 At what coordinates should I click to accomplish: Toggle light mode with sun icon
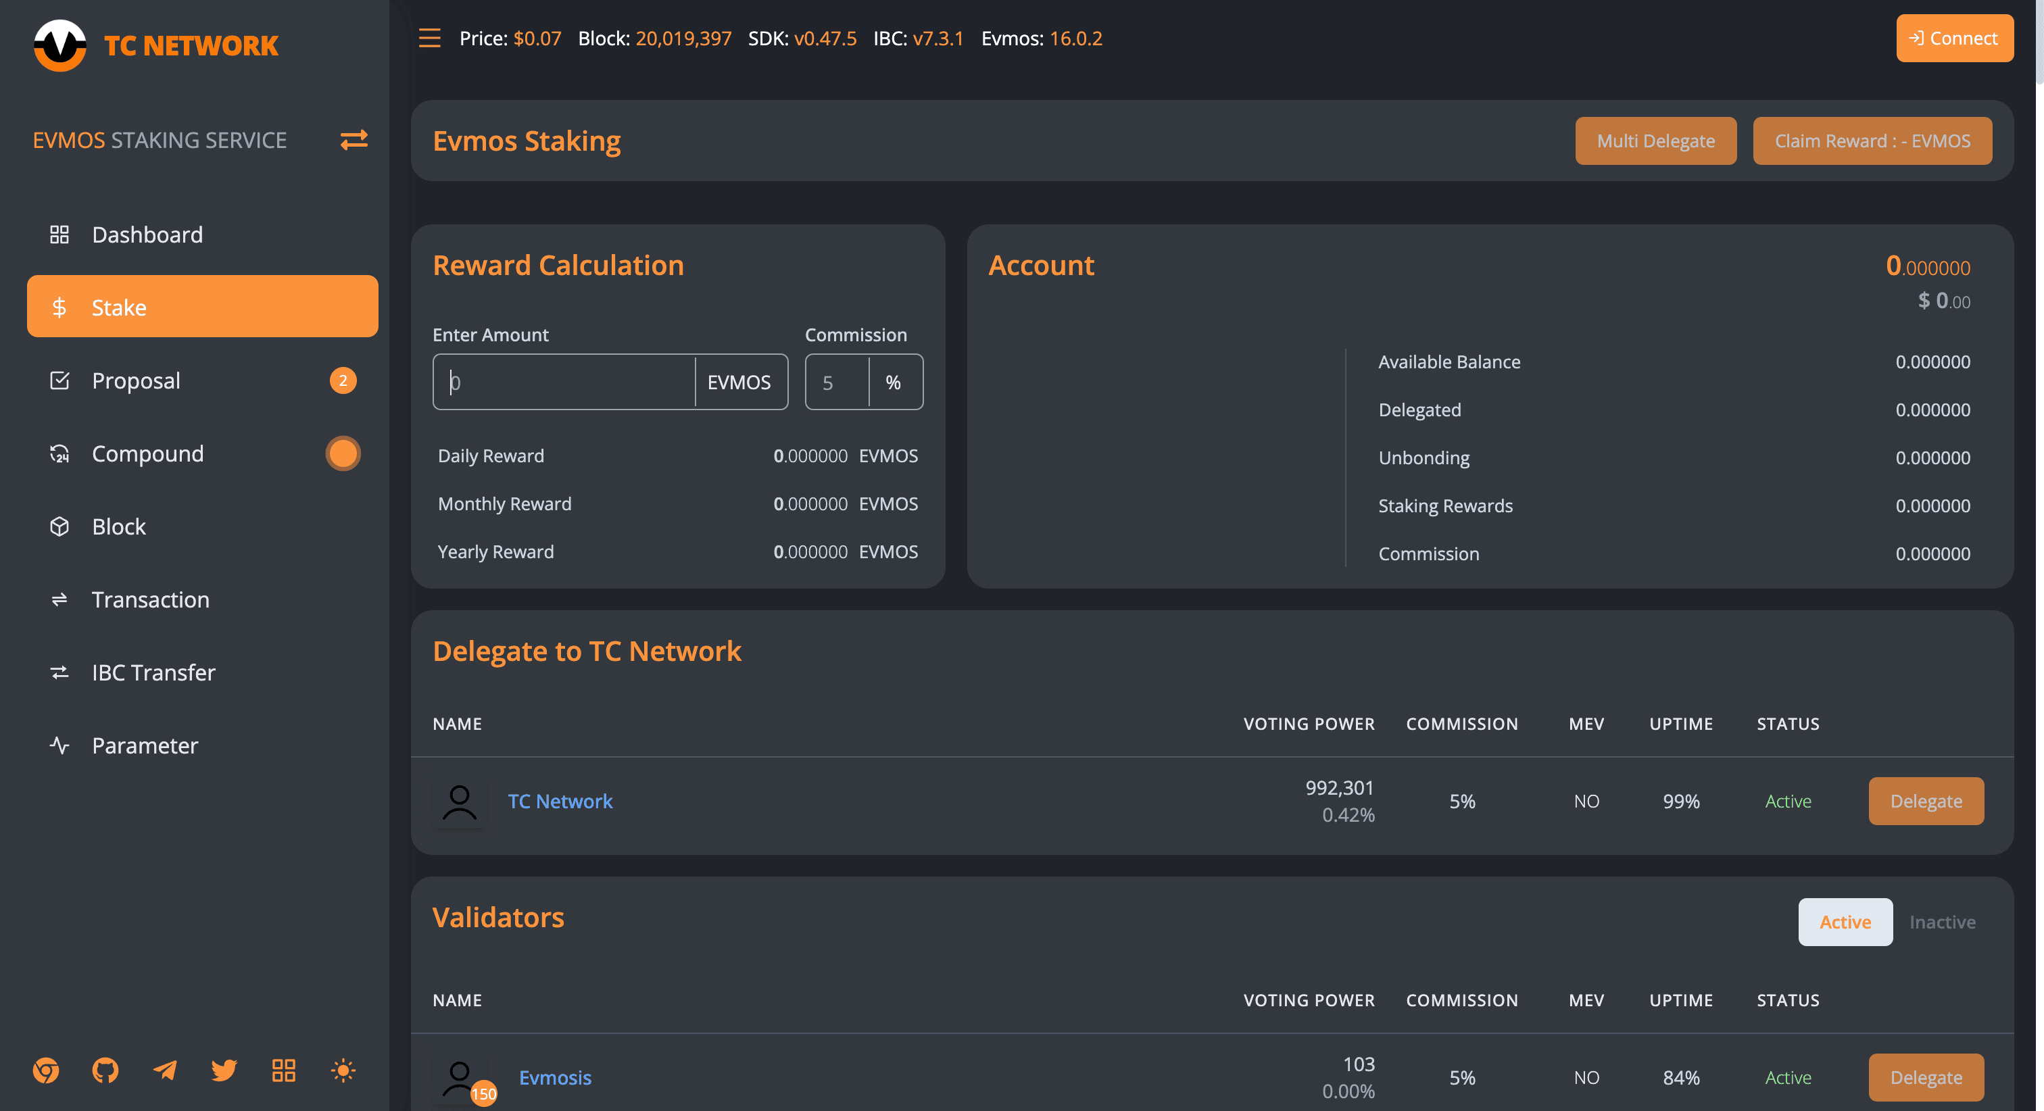pyautogui.click(x=343, y=1070)
